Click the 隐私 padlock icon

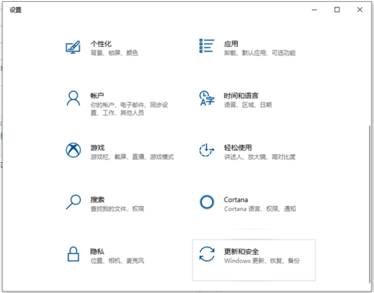[x=73, y=254]
